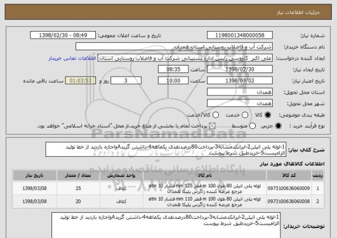Click the 110 mm pipe product name

[x=205, y=202]
